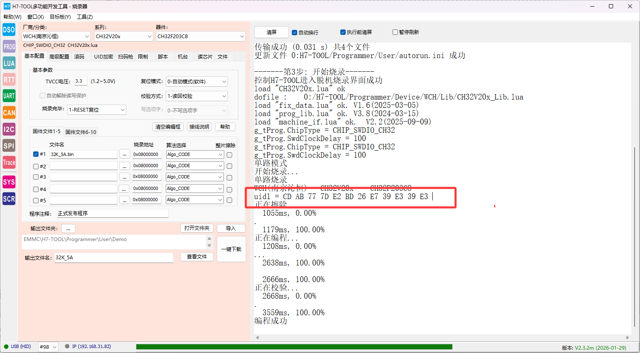Click the UART tool sidebar icon
640x353 pixels.
click(x=9, y=96)
